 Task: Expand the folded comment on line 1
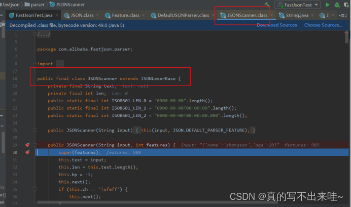tap(35, 34)
